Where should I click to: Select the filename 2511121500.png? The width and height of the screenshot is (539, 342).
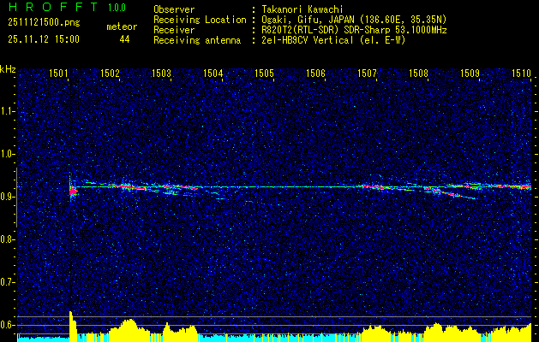coord(44,22)
